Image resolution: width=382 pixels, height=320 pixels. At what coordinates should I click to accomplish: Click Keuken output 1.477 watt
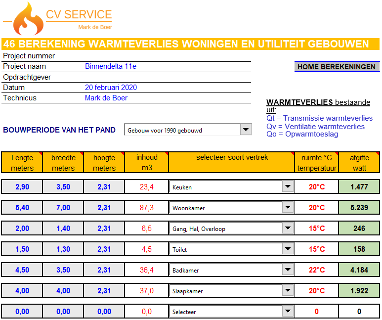coord(359,187)
